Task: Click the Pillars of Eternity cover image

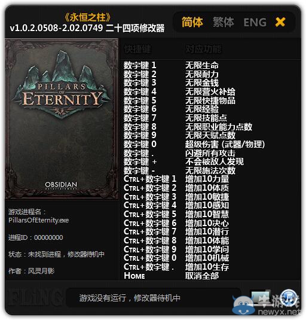Action: [x=62, y=119]
